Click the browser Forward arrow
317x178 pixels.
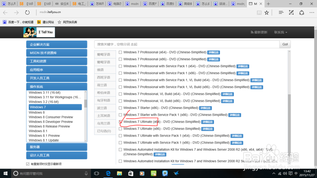[16, 13]
